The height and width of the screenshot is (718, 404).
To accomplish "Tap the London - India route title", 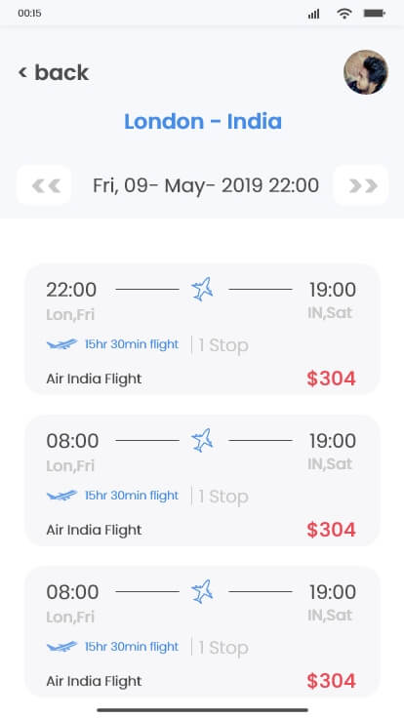I will click(203, 121).
